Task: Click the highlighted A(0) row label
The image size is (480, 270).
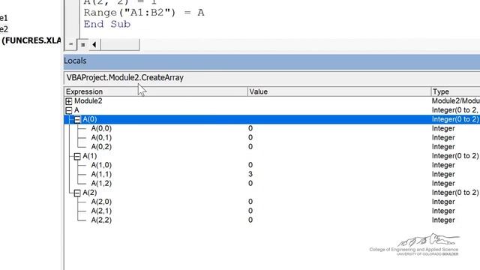Action: tap(90, 119)
